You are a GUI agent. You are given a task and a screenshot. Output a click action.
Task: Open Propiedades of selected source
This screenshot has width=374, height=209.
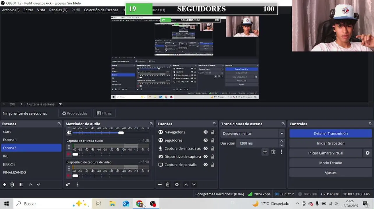(75, 113)
